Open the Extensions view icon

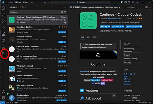click(x=3, y=34)
